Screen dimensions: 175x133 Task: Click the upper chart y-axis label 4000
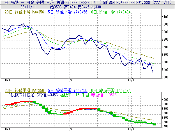click(165, 24)
